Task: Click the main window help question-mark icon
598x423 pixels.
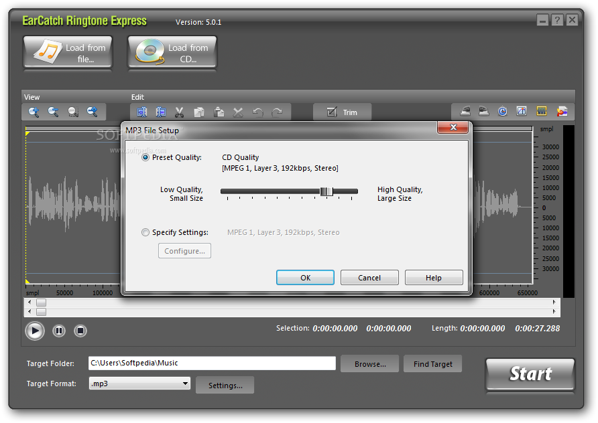Action: (557, 20)
